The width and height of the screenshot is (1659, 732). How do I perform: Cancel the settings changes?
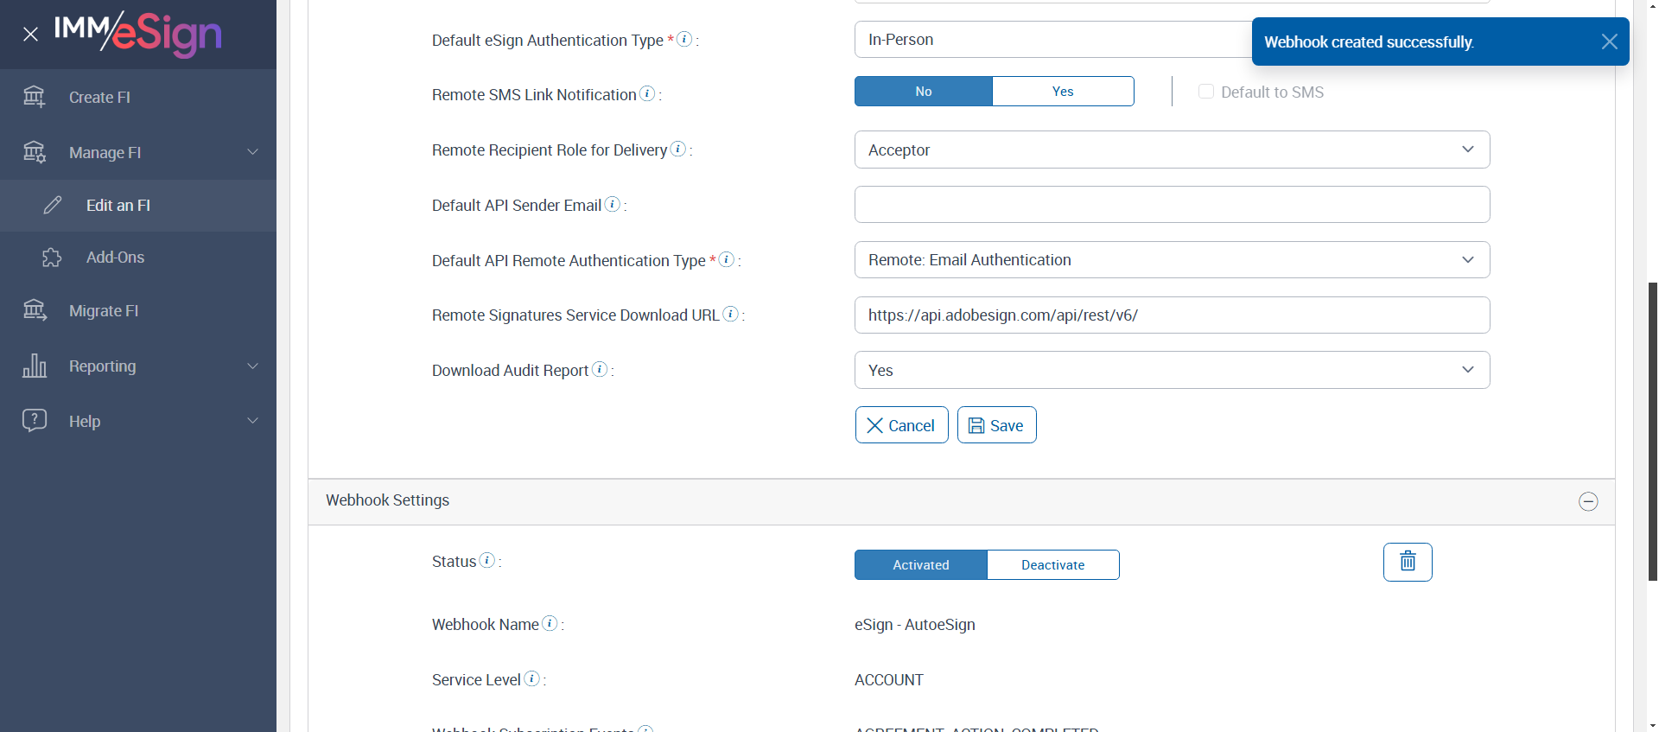point(901,425)
